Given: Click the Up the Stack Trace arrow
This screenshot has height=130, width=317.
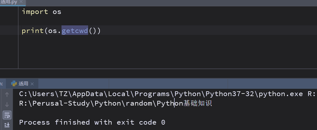Looking at the screenshot, I should [x=7, y=94].
